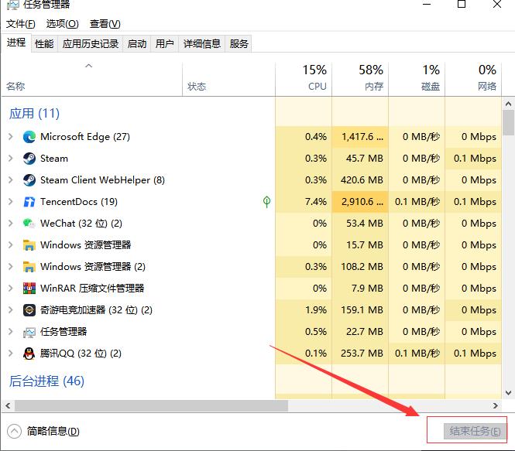Open the 选项(O) menu
This screenshot has width=515, height=451.
[x=63, y=24]
